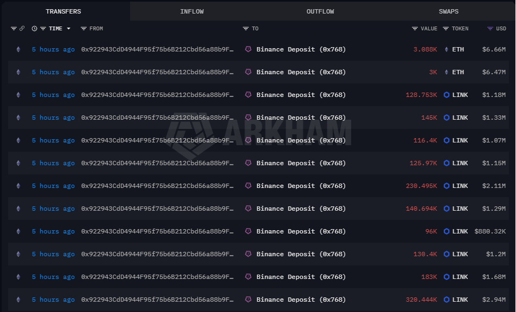Click the USD column header label
The height and width of the screenshot is (312, 516).
[x=501, y=29]
